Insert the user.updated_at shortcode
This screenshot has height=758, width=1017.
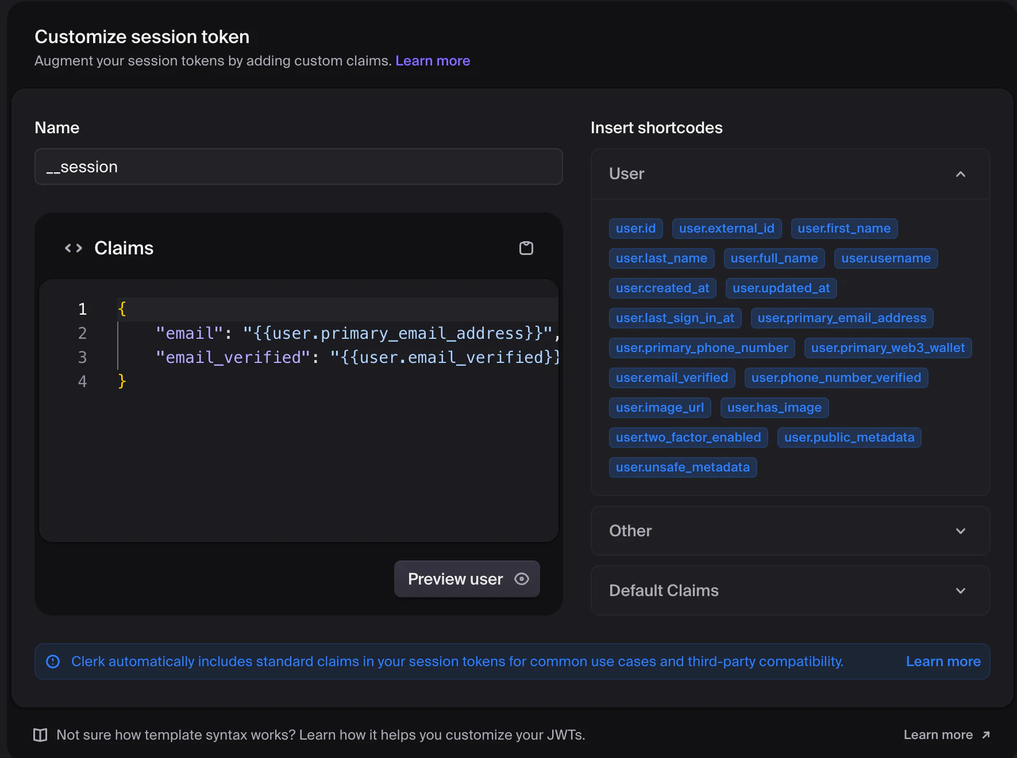click(781, 288)
